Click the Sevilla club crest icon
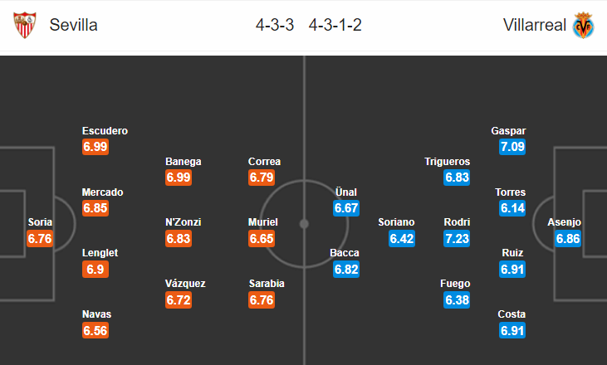The height and width of the screenshot is (365, 607). click(x=25, y=25)
